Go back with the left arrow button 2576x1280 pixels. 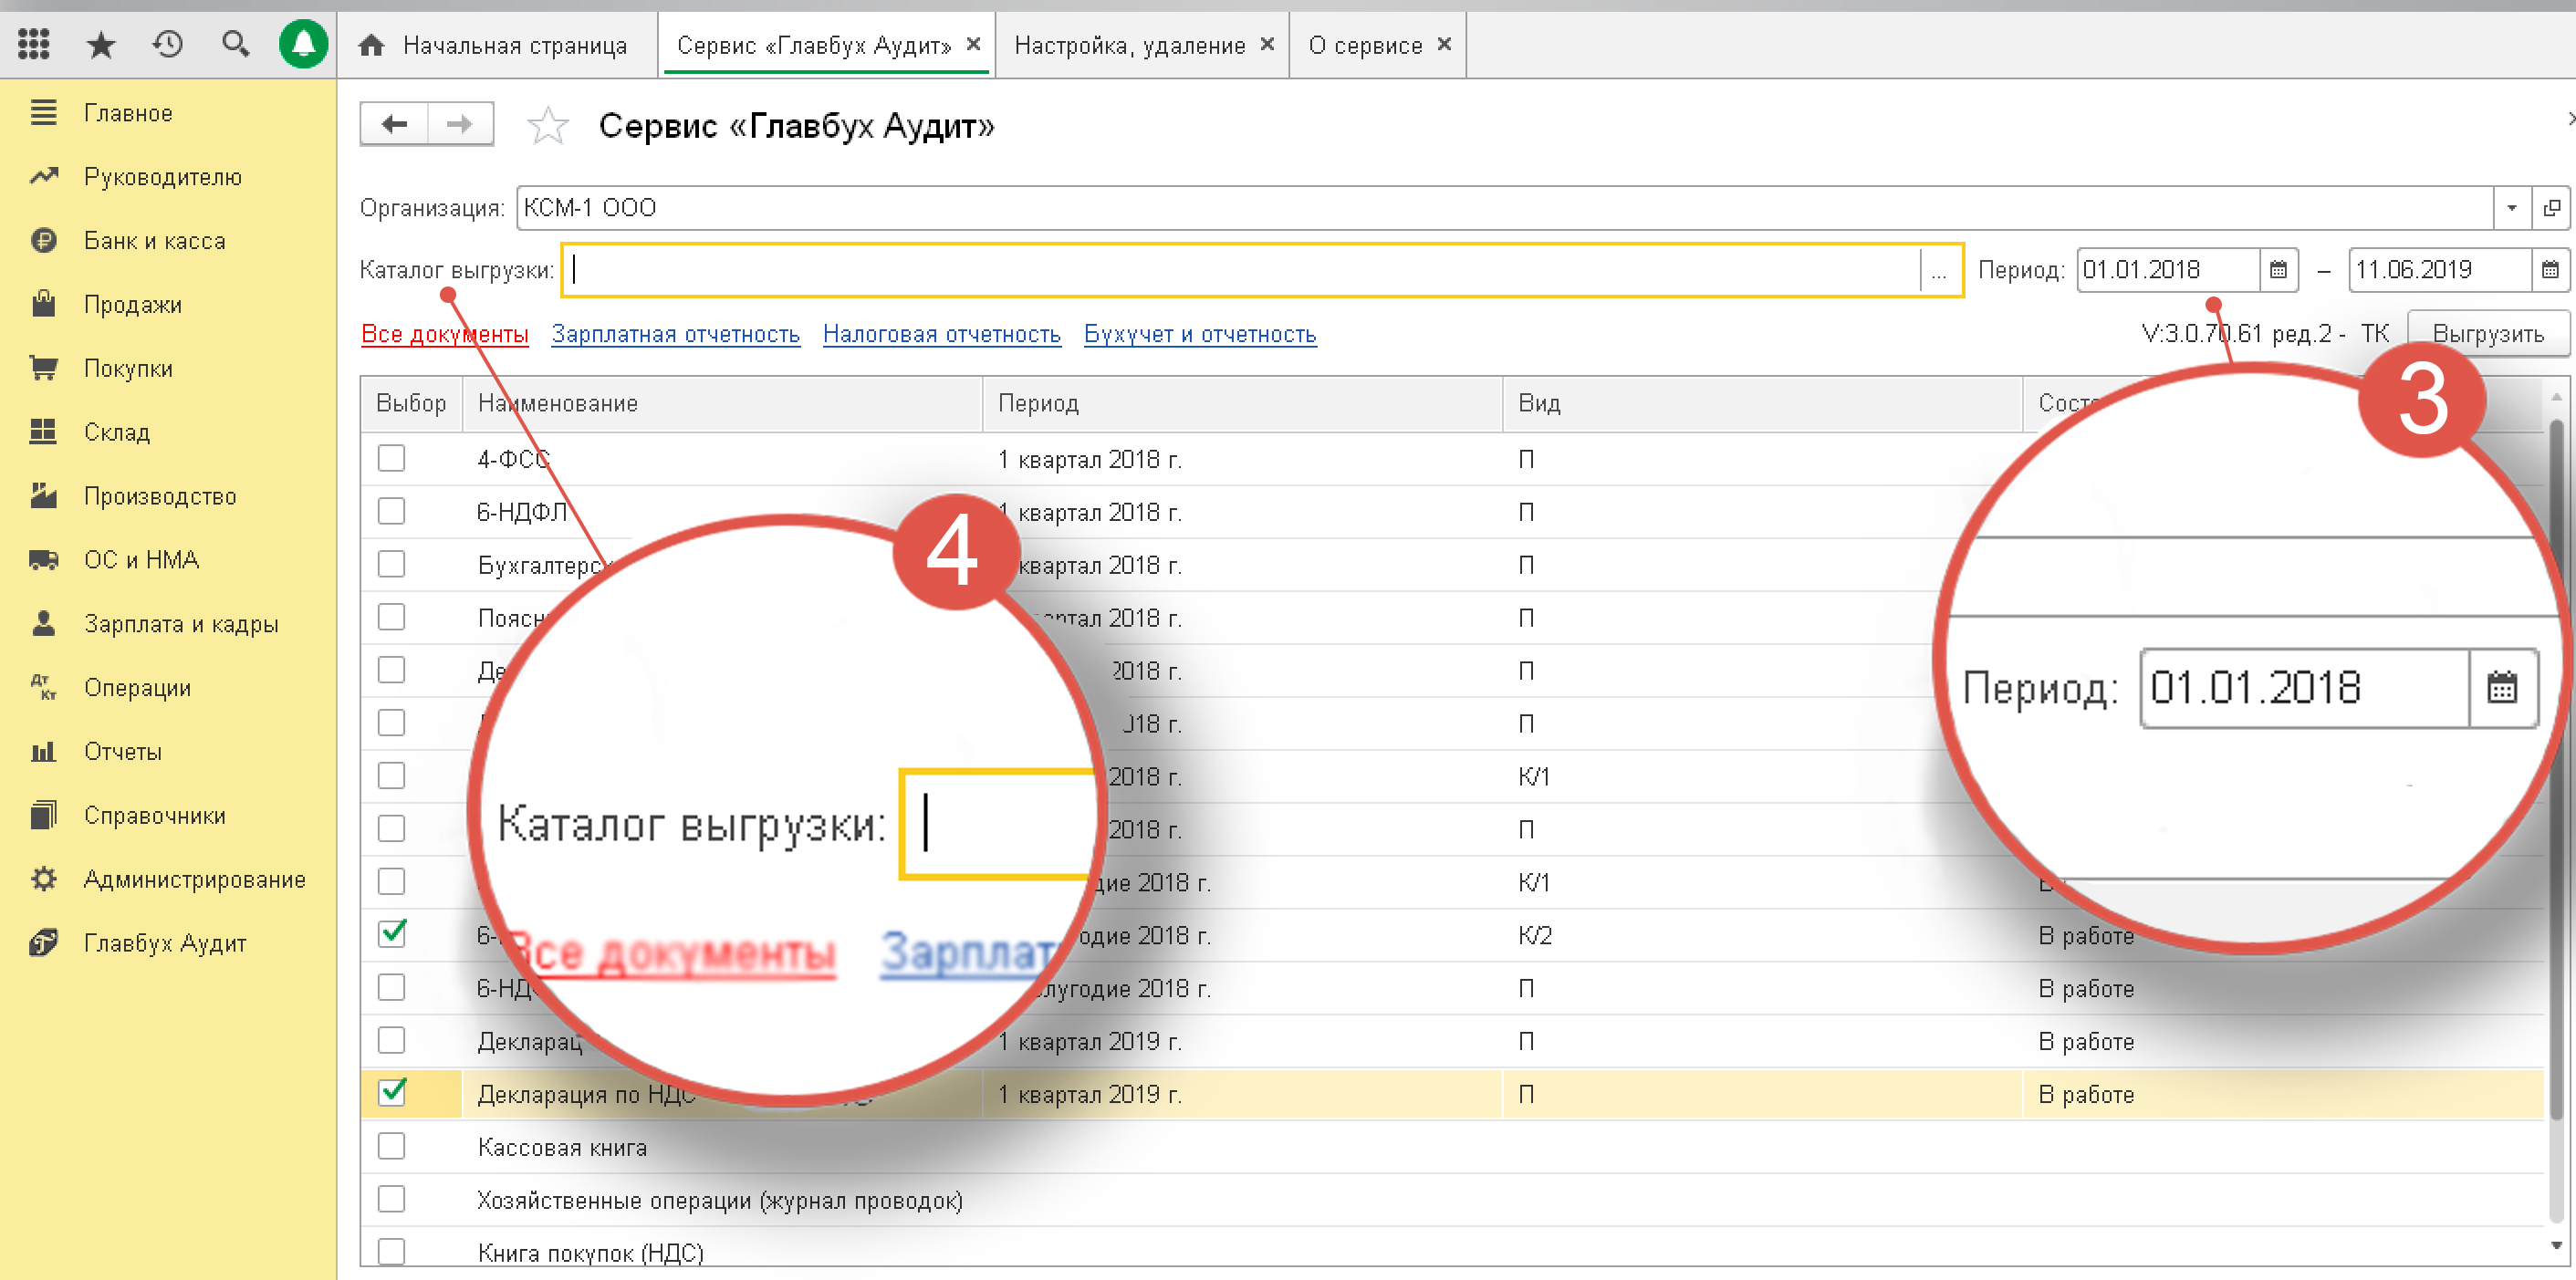click(394, 125)
